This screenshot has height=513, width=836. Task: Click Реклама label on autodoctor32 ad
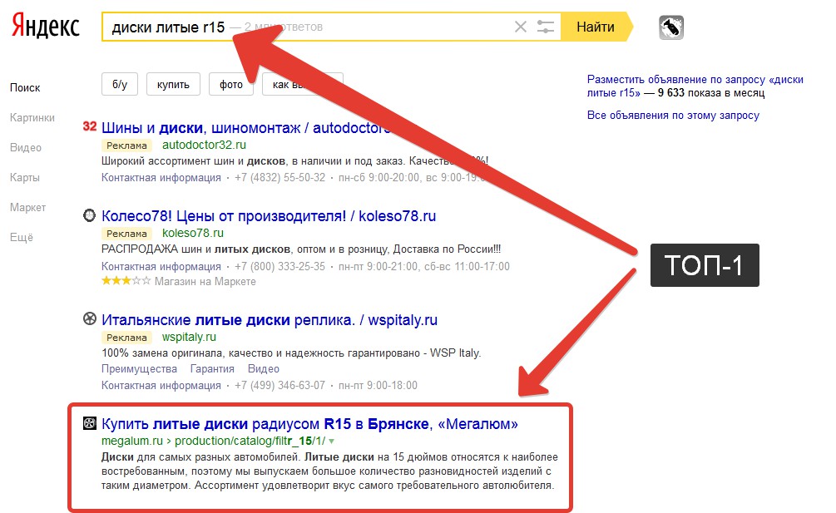[x=127, y=146]
